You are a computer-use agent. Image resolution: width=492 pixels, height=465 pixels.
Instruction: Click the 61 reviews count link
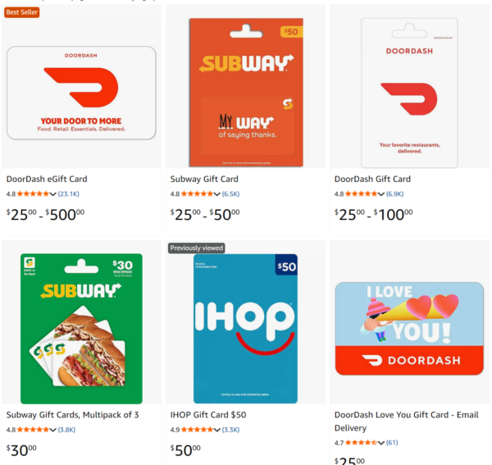[392, 442]
